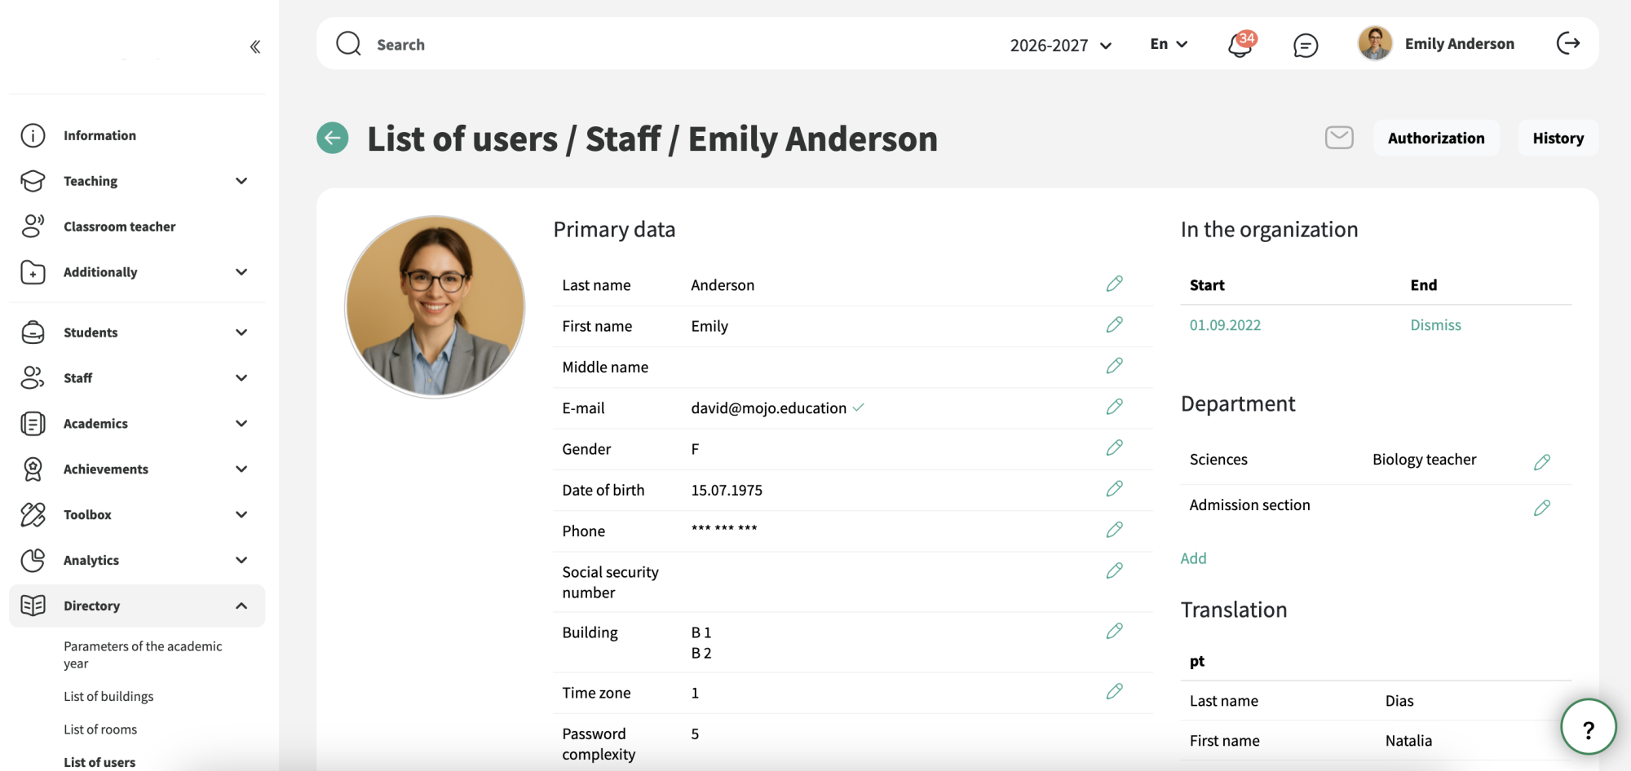This screenshot has width=1631, height=771.
Task: Collapse the sidebar with double-chevron icon
Action: [x=255, y=46]
